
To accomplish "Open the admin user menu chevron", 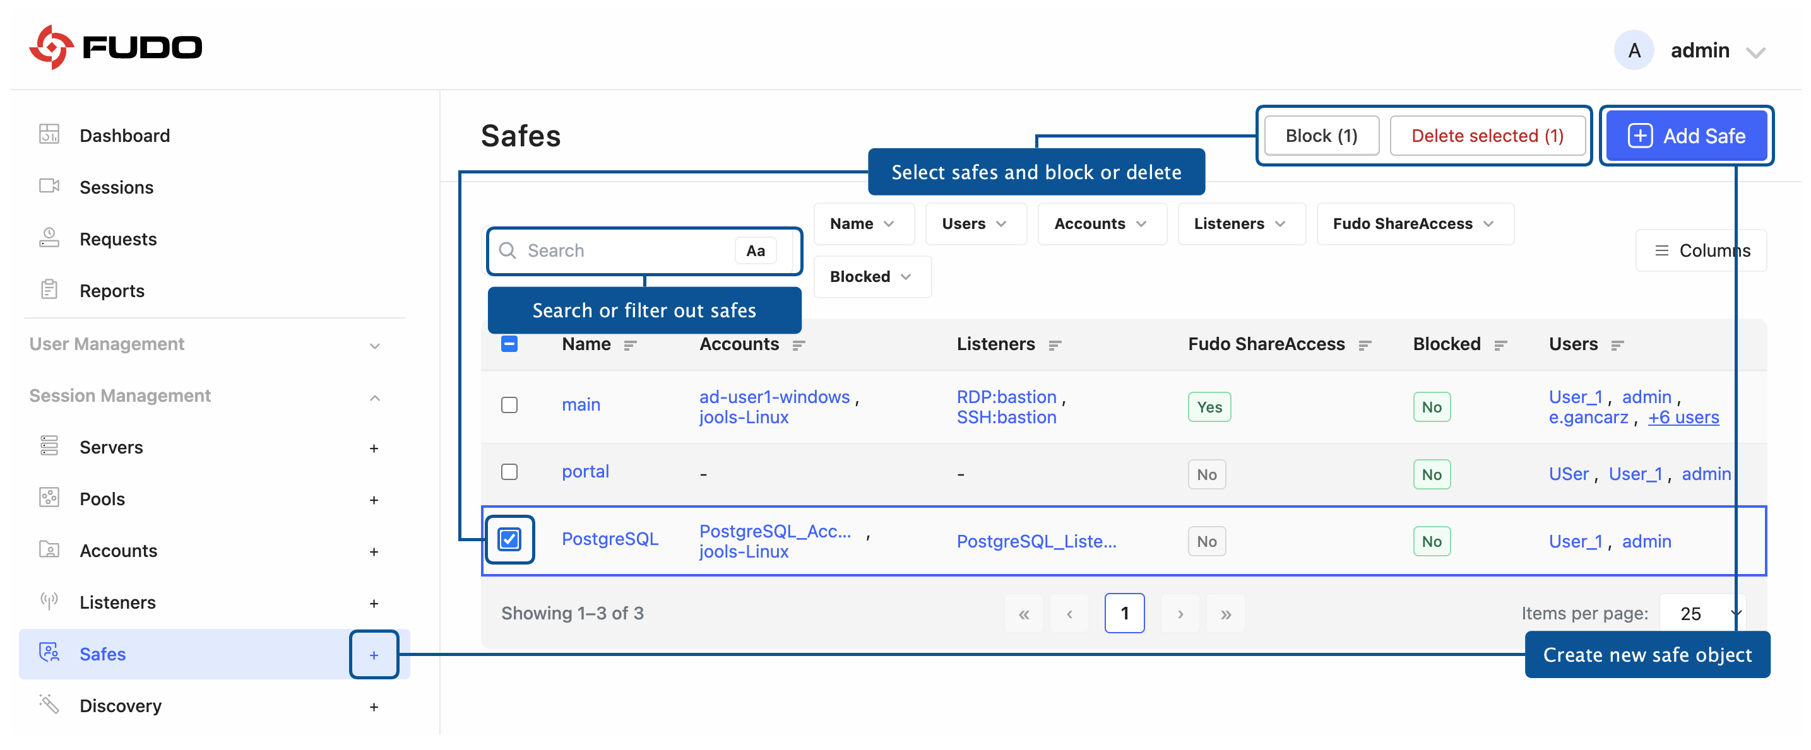I will tap(1755, 52).
